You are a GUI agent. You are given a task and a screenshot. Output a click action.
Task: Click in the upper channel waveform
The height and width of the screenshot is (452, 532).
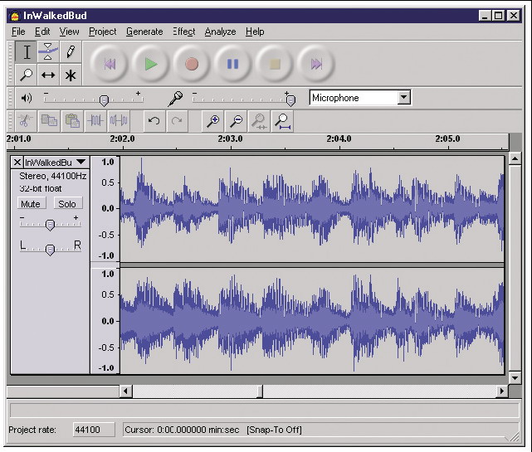click(312, 209)
